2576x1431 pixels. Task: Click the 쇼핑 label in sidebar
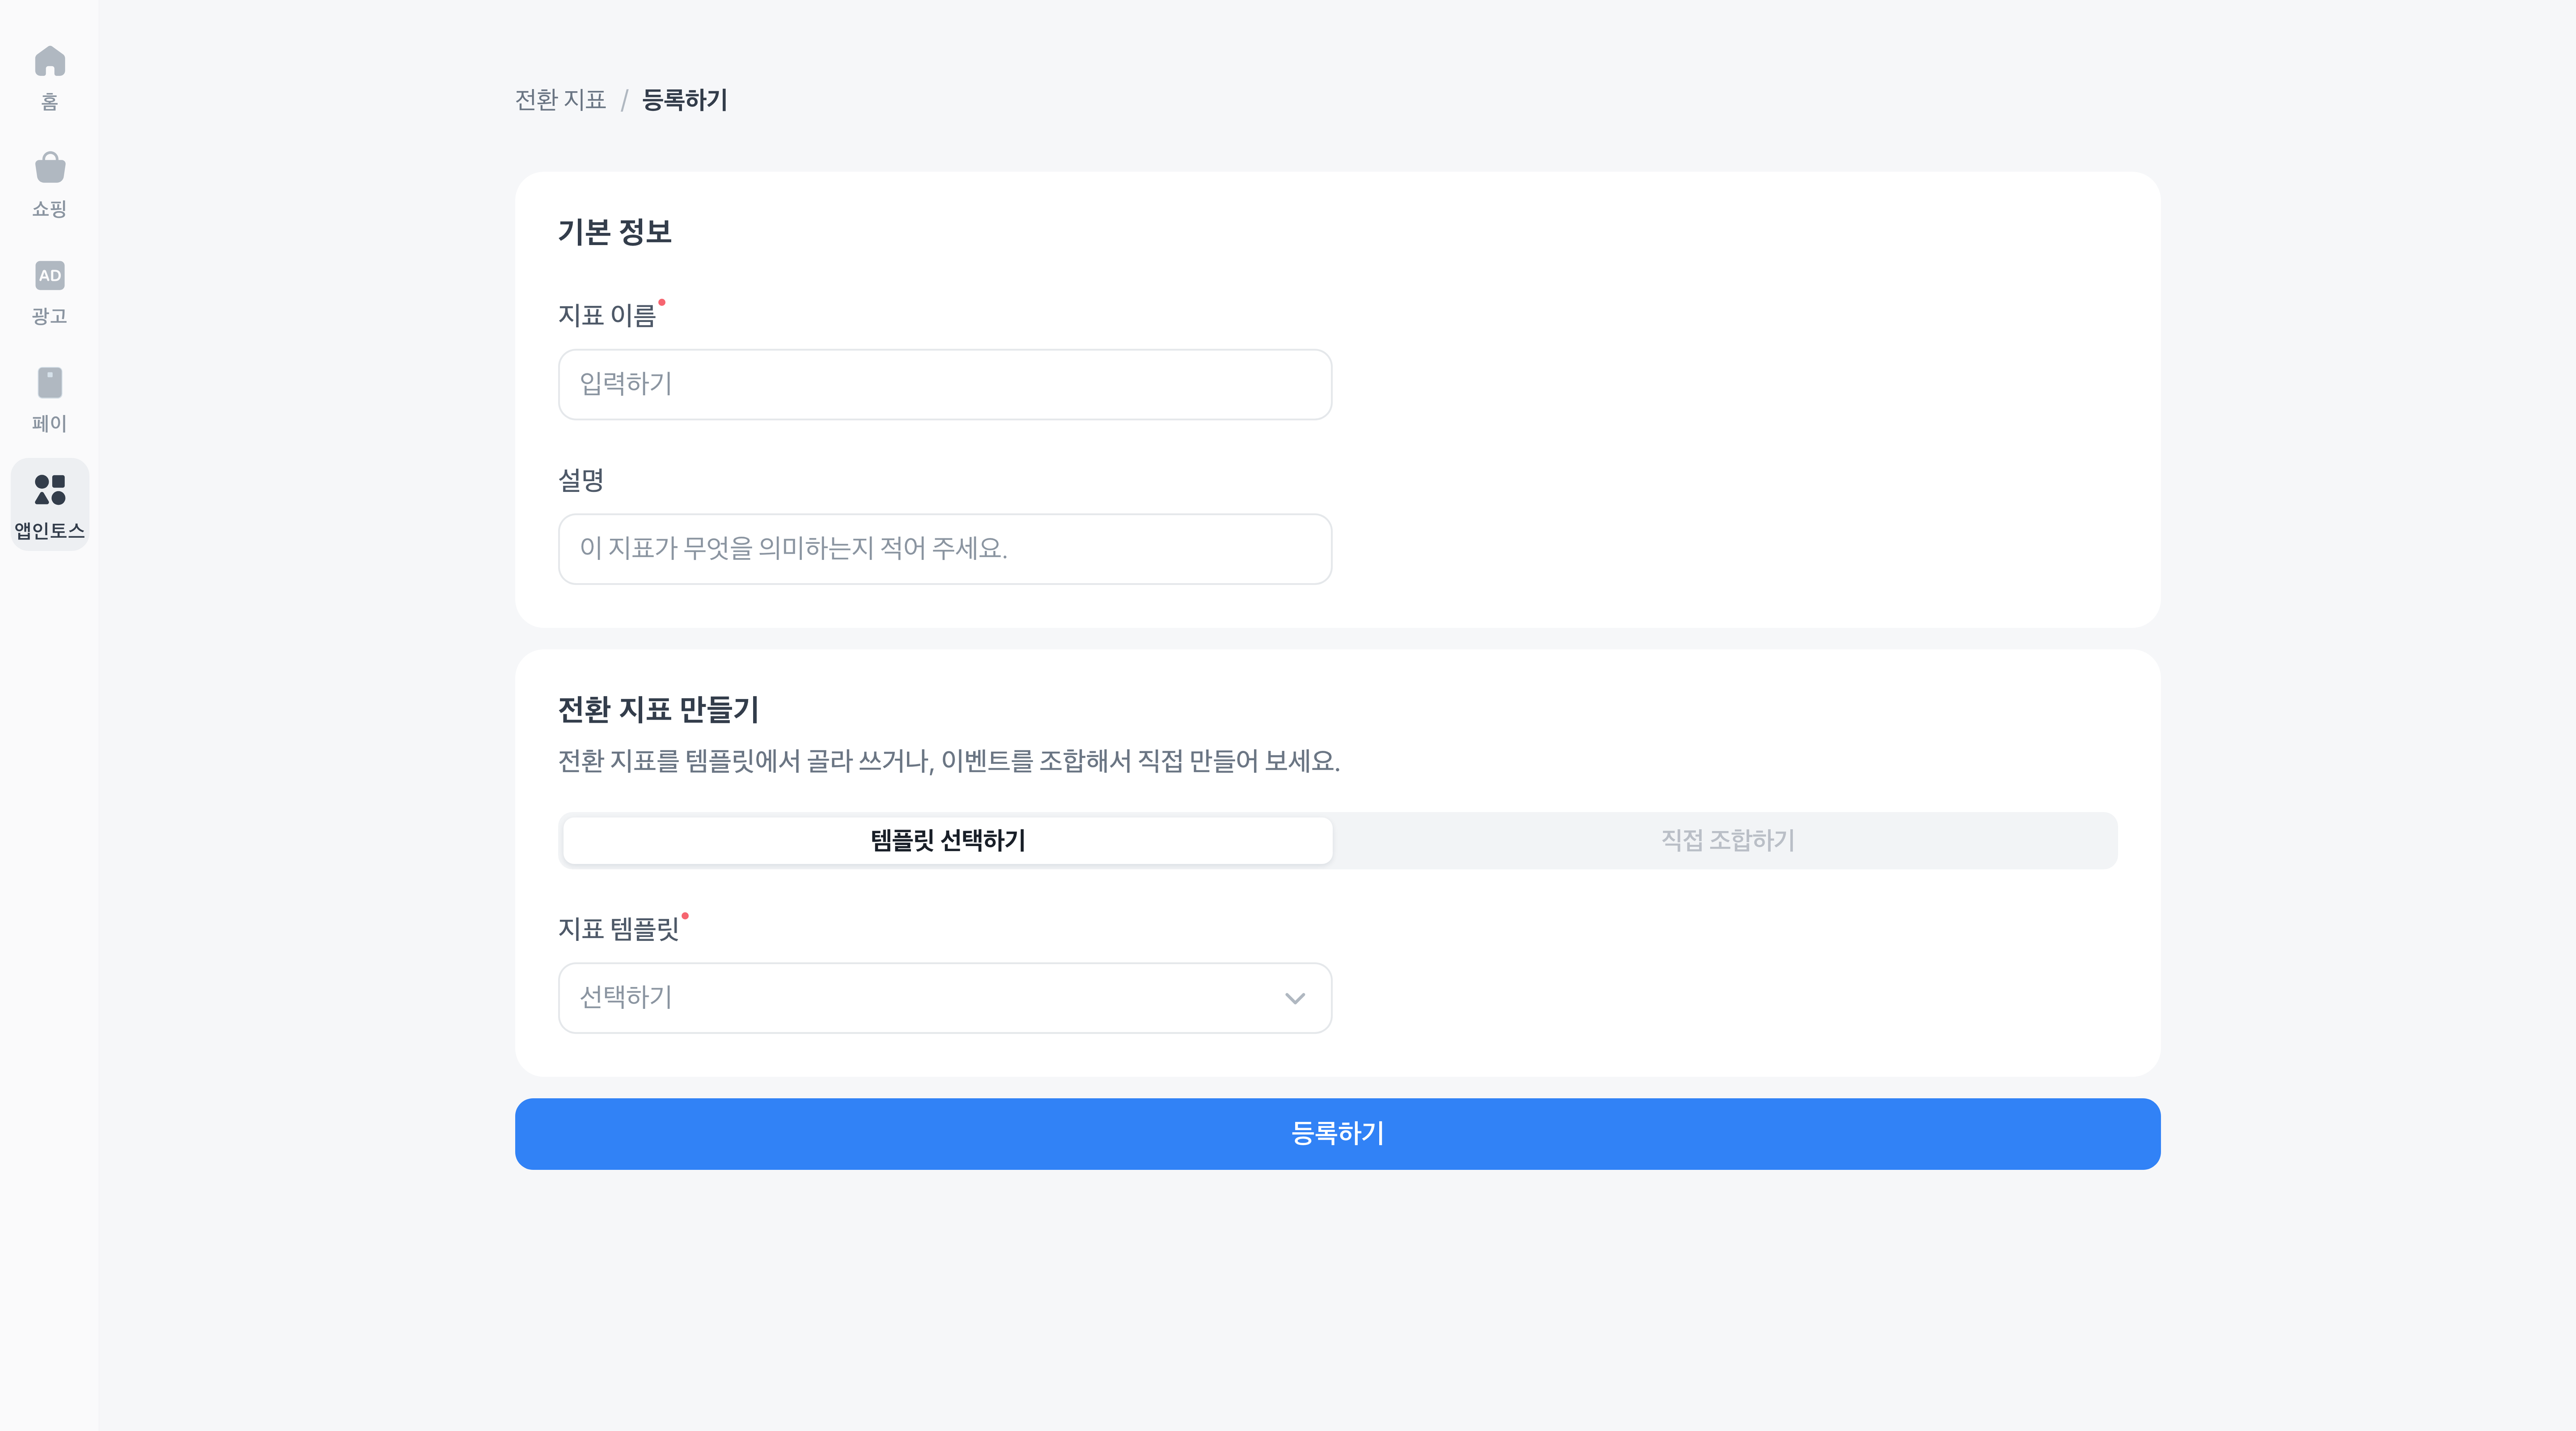(50, 209)
